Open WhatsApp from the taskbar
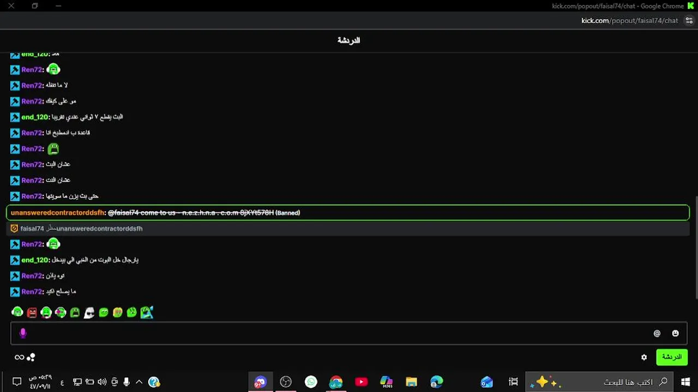698x392 pixels. tap(311, 382)
